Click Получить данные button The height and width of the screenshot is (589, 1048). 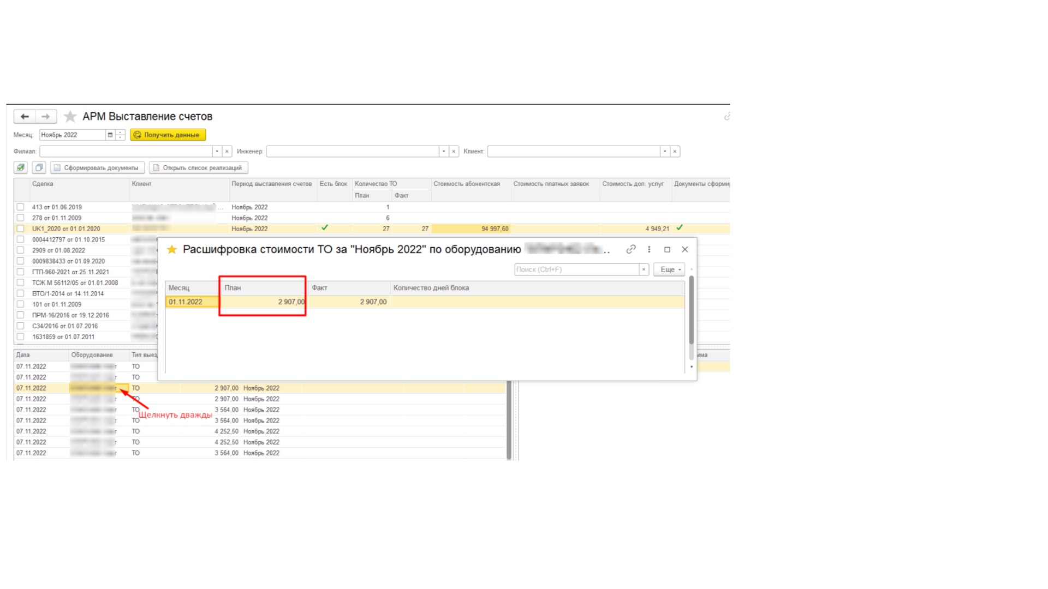(x=168, y=135)
